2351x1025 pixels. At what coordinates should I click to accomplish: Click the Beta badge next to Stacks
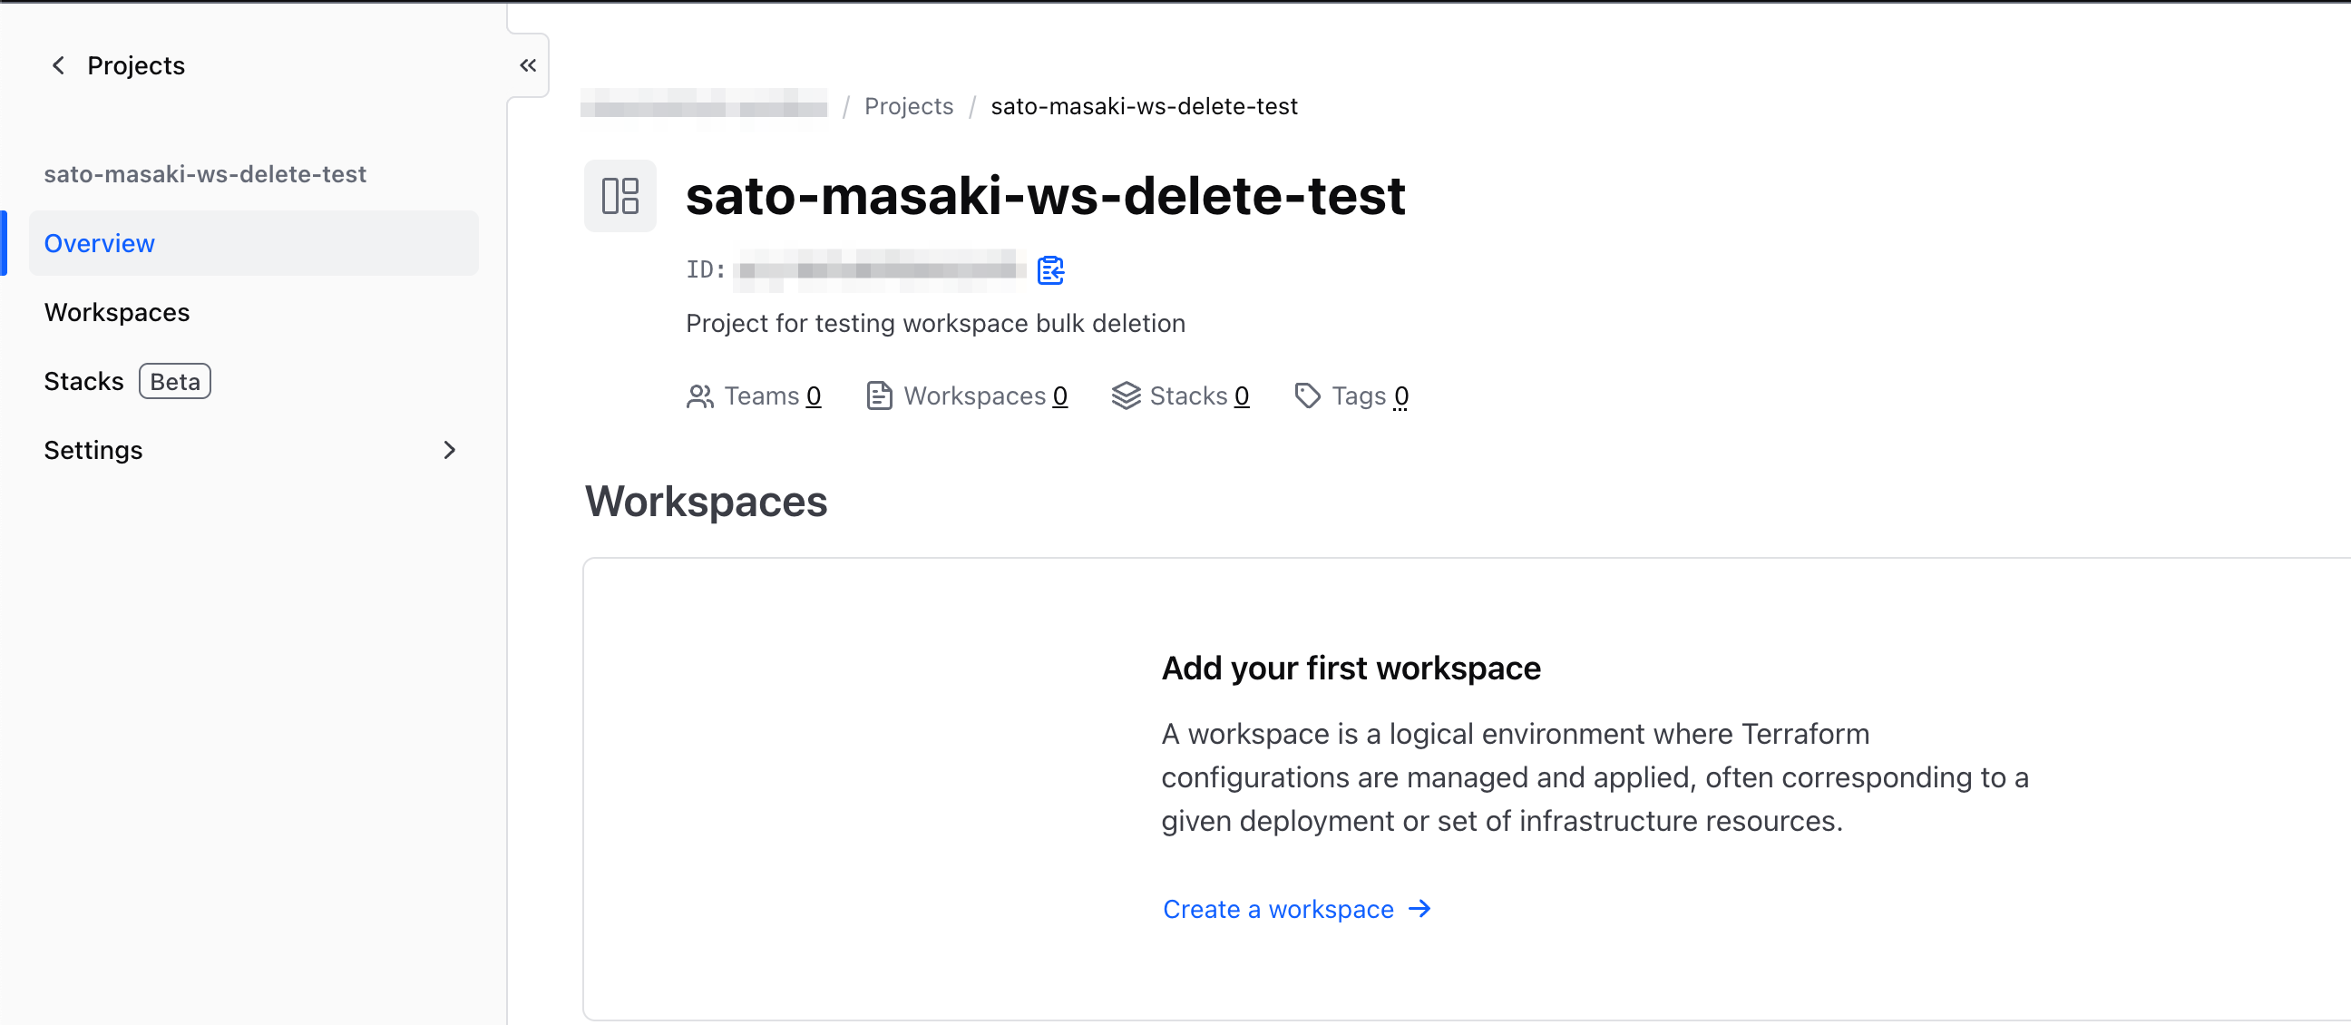point(174,382)
